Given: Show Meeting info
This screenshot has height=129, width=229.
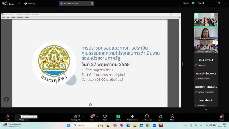Looking at the screenshot, I should click(147, 118).
